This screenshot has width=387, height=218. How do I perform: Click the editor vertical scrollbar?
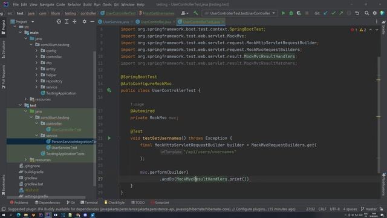[x=379, y=115]
